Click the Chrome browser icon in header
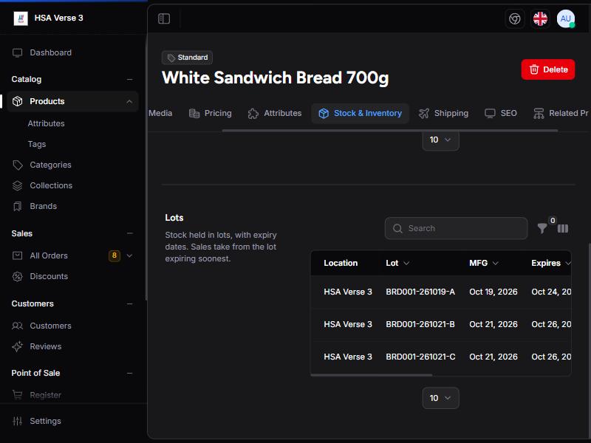The image size is (591, 443). click(514, 18)
